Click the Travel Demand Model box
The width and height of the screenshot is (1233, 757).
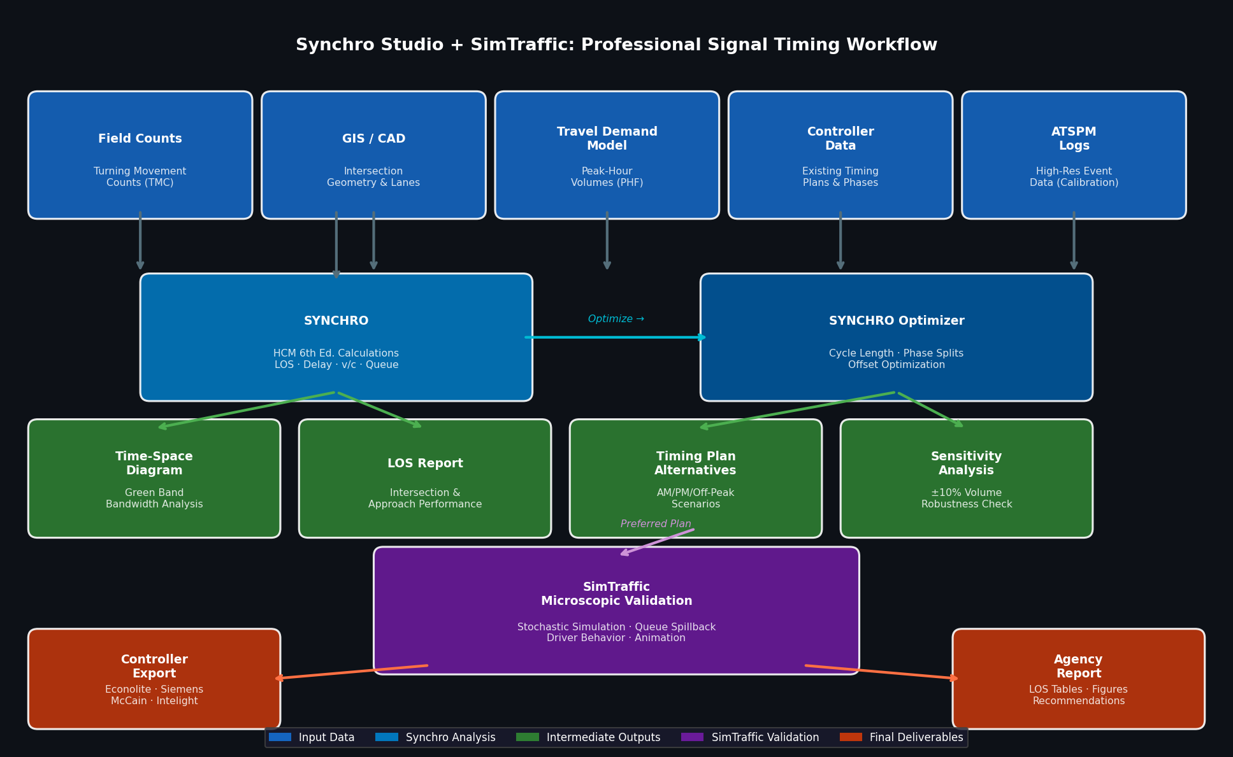point(607,155)
